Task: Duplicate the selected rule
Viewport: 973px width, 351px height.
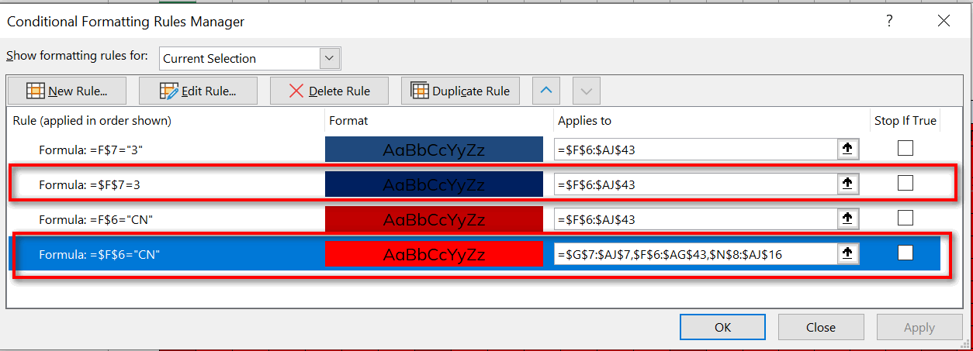Action: tap(460, 91)
